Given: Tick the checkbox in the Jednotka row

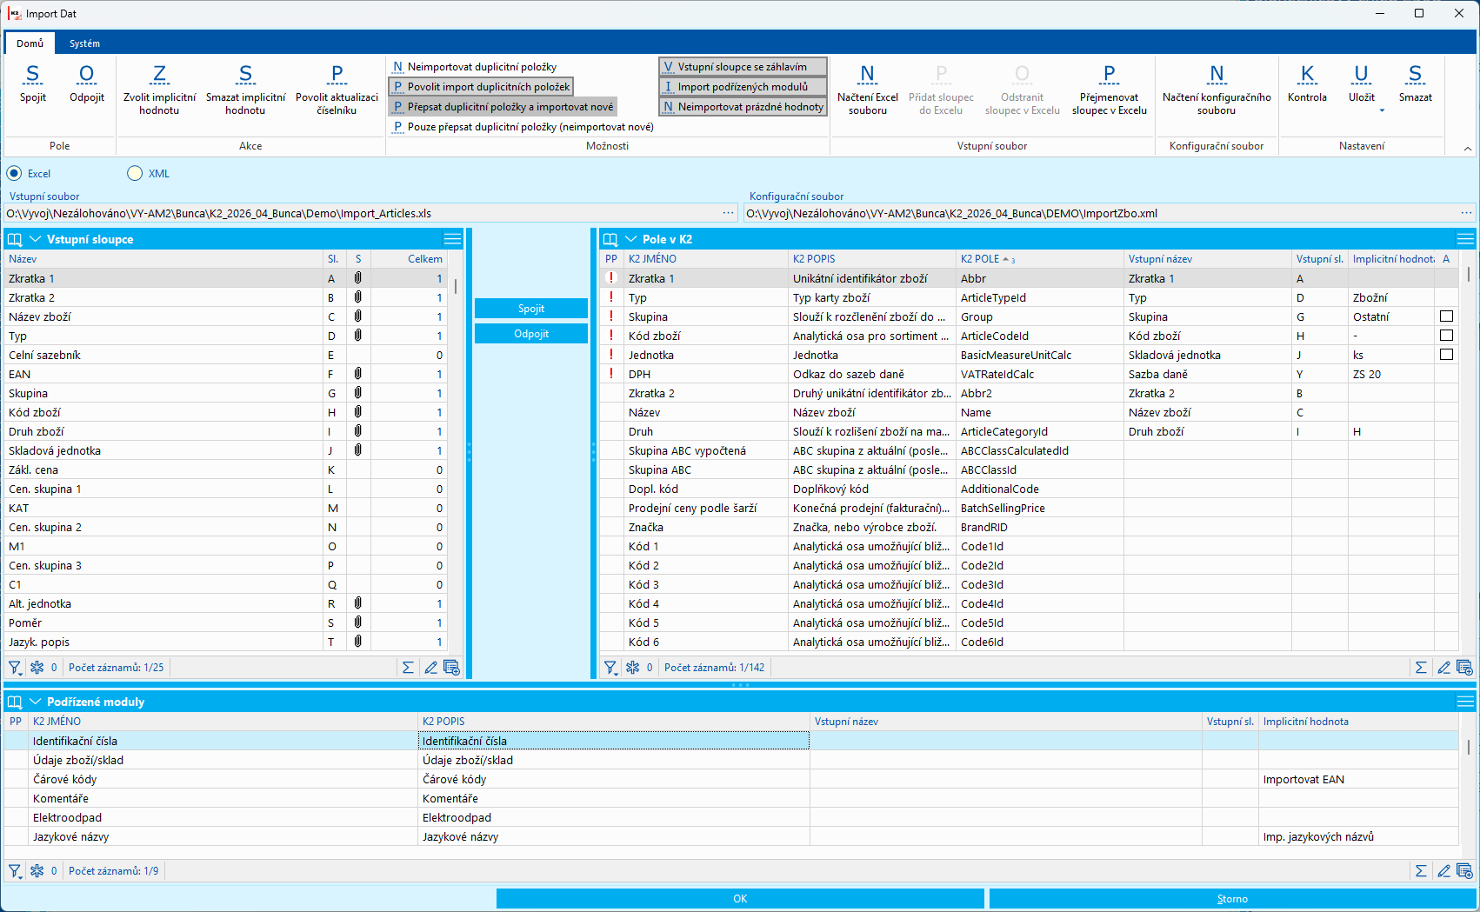Looking at the screenshot, I should click(x=1446, y=355).
